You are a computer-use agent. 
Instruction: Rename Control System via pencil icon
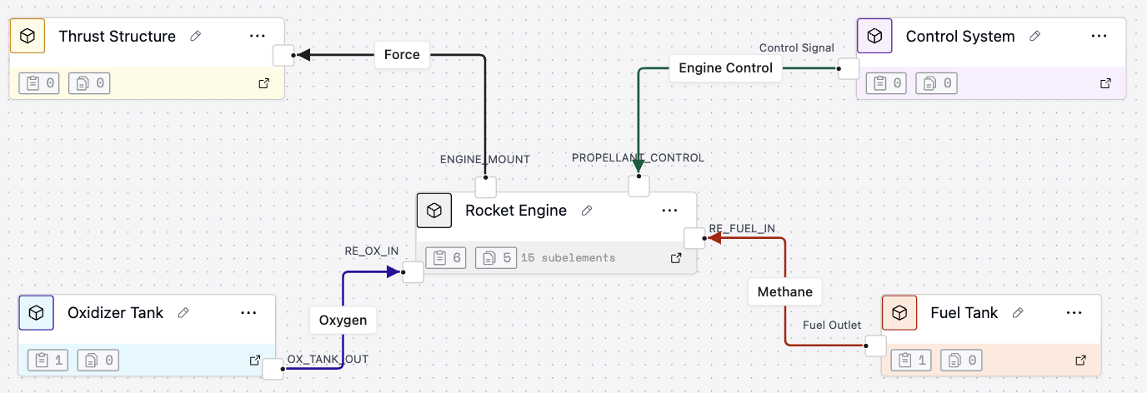1035,36
